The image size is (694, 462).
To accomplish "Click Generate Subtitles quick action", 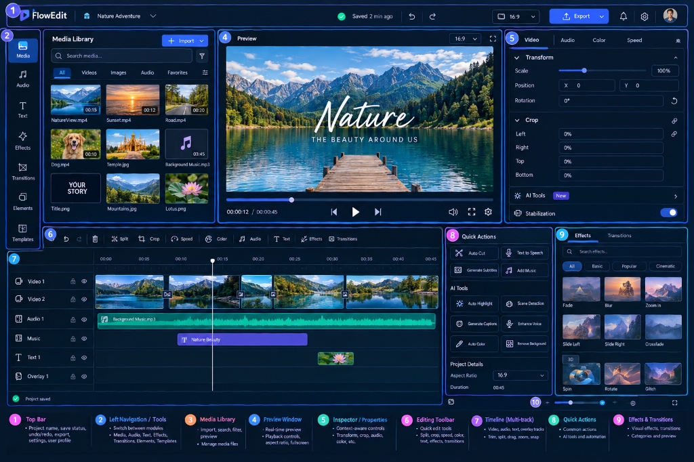I will pos(474,270).
